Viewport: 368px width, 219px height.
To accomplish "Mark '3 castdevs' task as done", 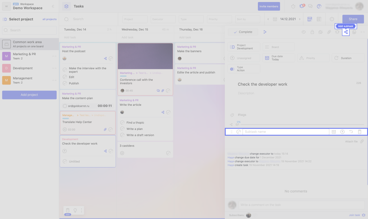I will (168, 153).
